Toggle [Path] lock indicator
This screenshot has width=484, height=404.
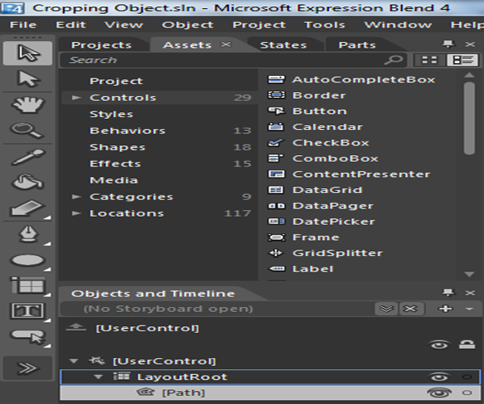pos(467,393)
